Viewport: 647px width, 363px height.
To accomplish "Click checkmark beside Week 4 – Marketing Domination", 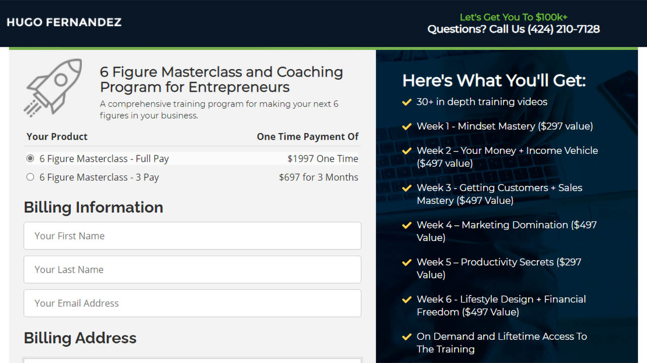I will [407, 225].
